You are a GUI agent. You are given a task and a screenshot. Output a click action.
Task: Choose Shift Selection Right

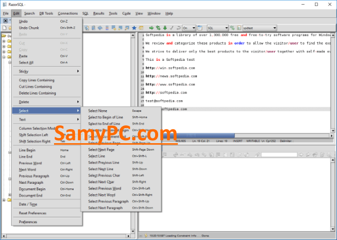(46, 141)
